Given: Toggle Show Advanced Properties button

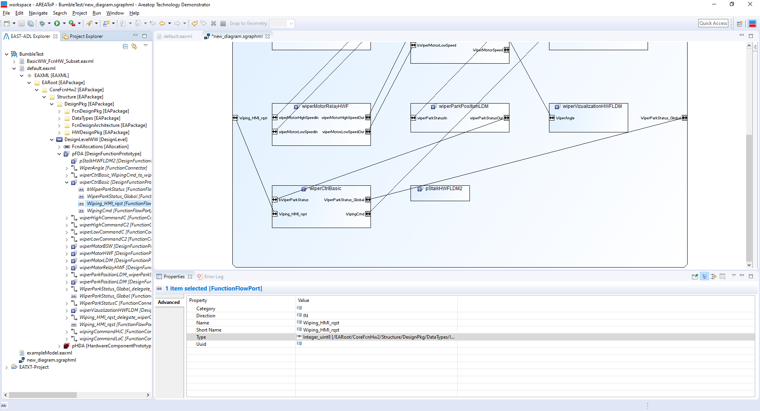Looking at the screenshot, I should 713,277.
